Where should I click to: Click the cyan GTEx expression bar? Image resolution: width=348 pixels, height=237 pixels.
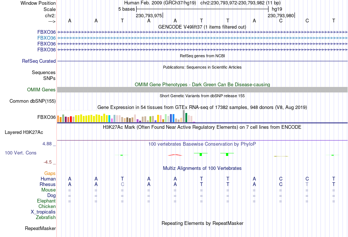pyautogui.click(x=110, y=119)
